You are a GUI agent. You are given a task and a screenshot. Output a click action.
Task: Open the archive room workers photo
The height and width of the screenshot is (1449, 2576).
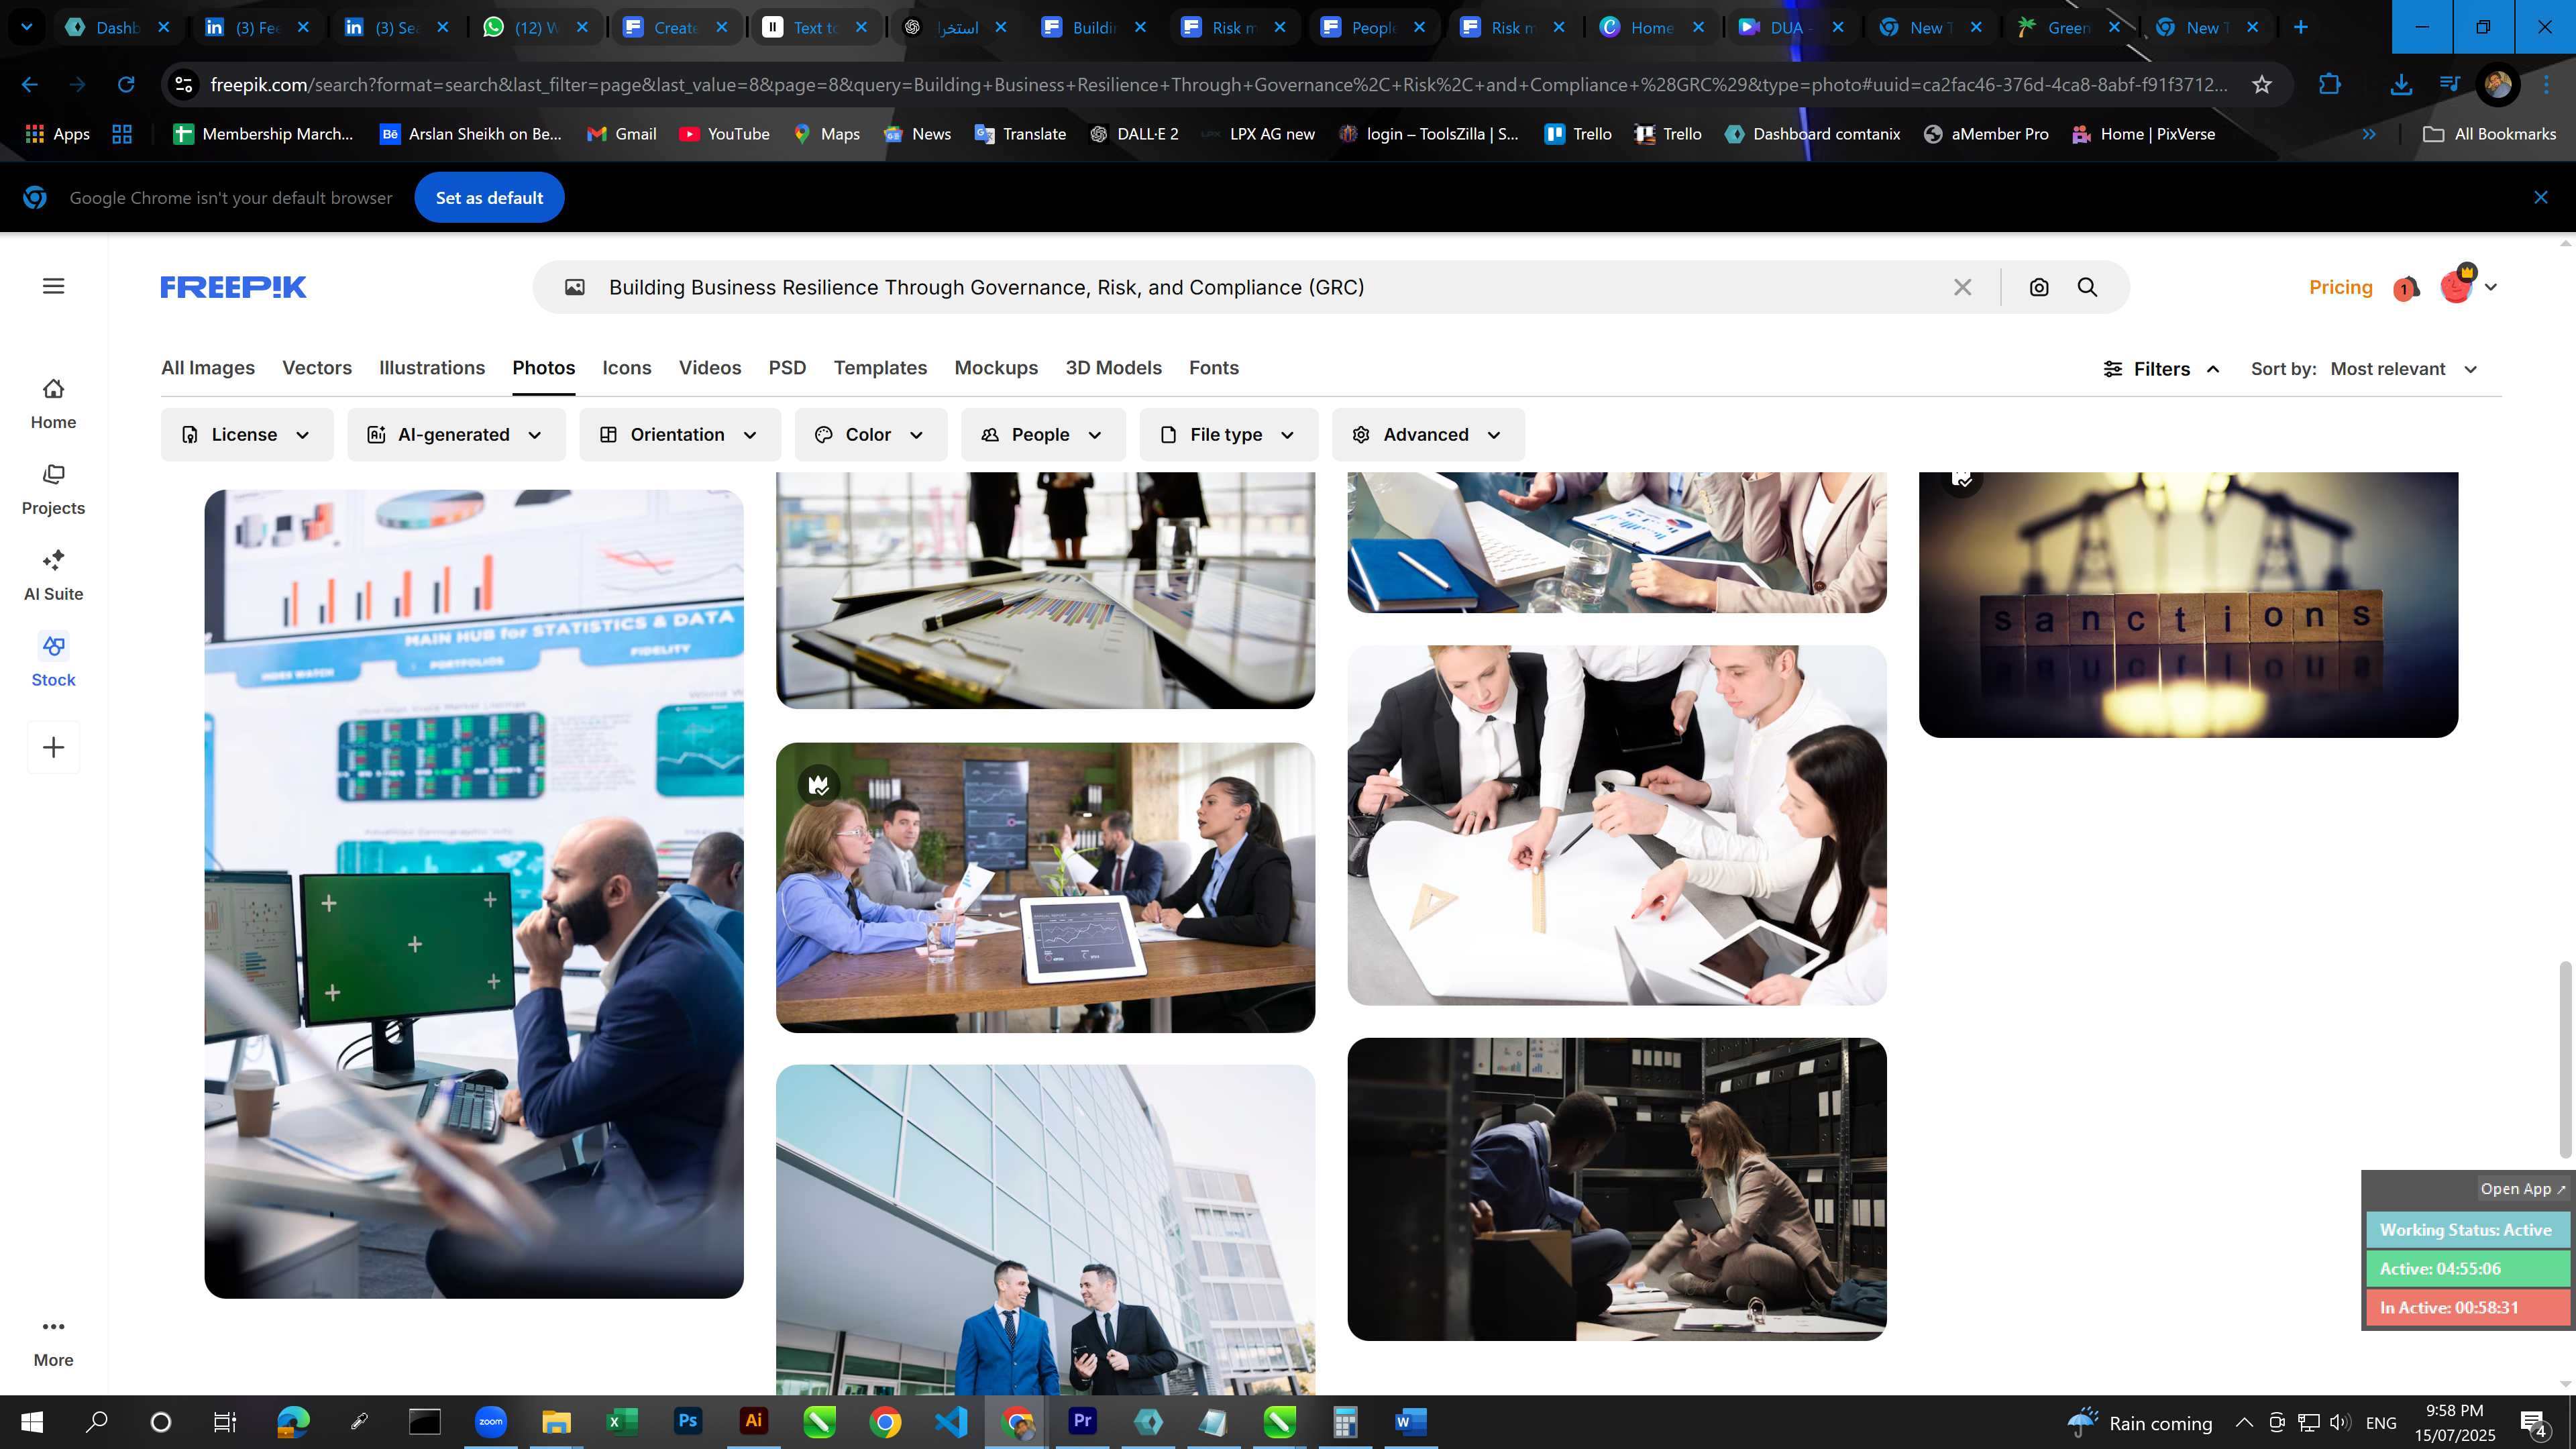click(1617, 1189)
